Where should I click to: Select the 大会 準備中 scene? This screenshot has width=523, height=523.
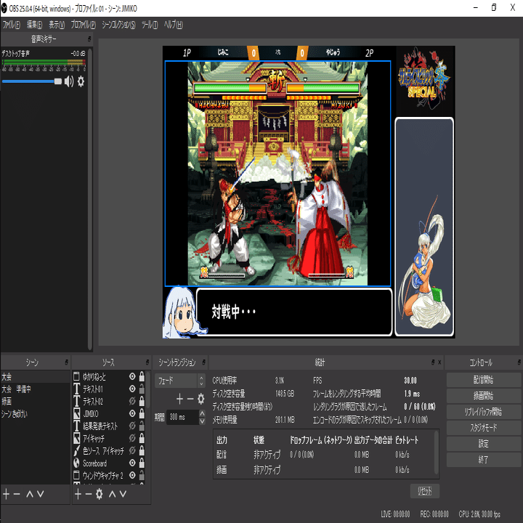35,389
